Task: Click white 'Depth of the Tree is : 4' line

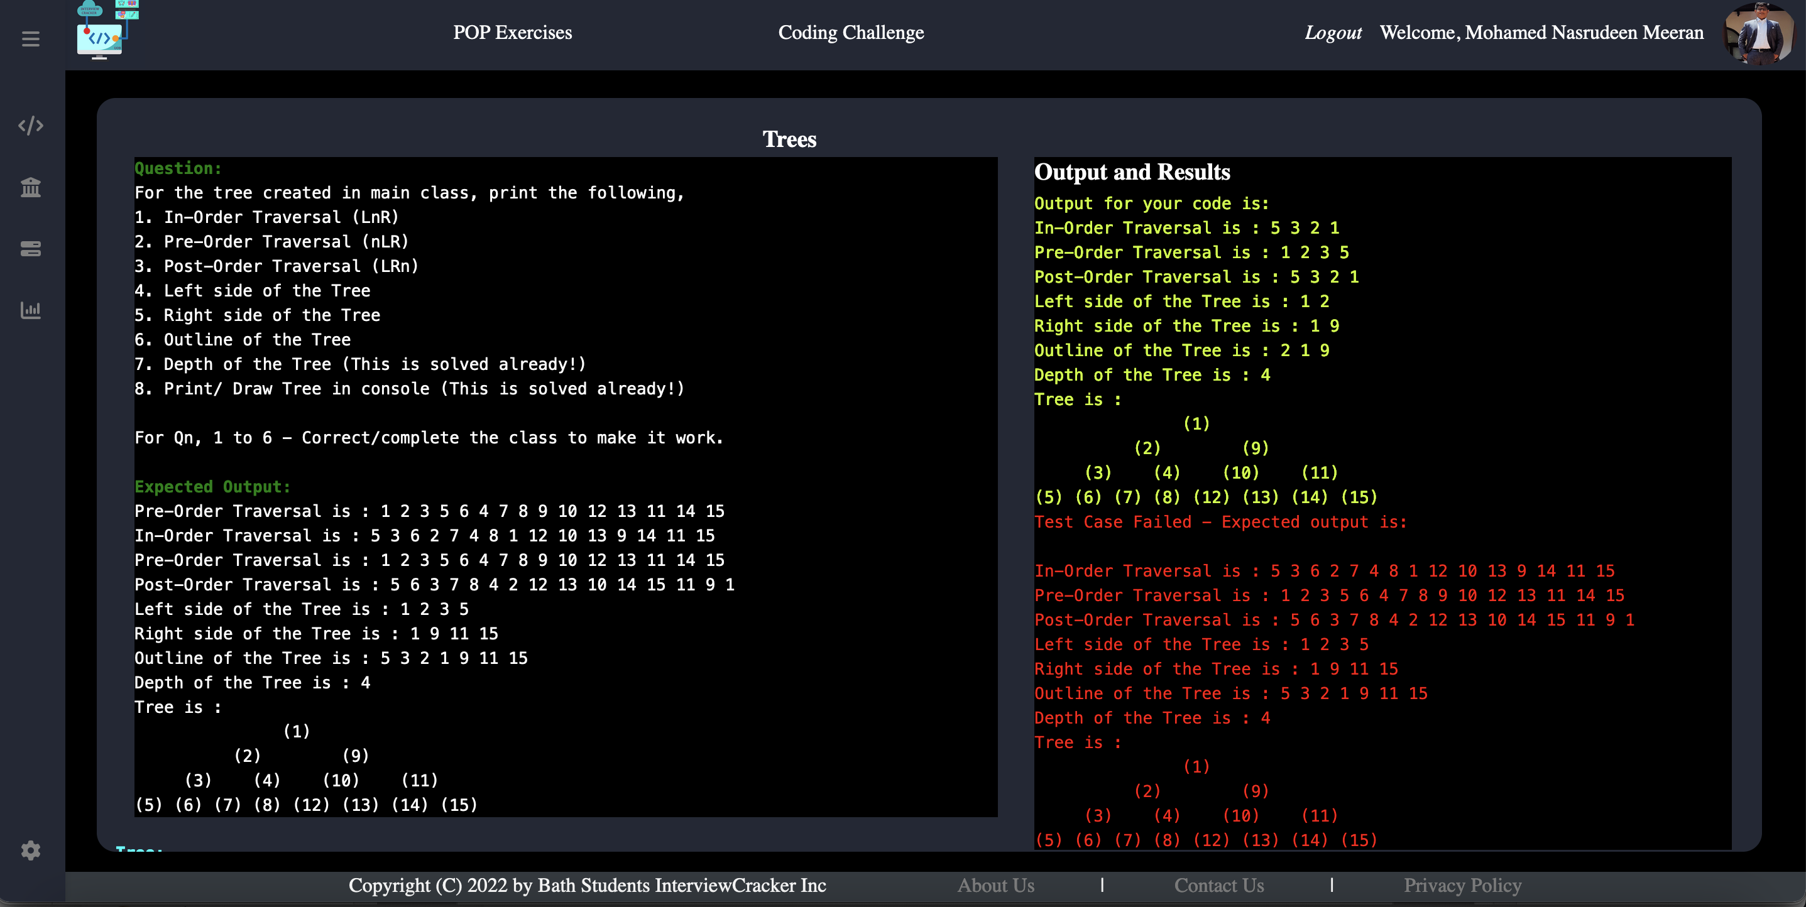Action: pyautogui.click(x=253, y=683)
